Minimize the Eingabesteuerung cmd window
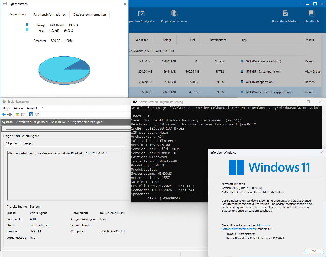Screen dimensions: 326x257 point(297,102)
